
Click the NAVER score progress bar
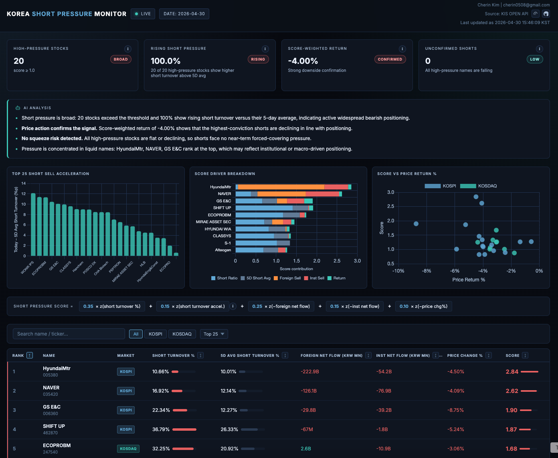[x=529, y=391]
